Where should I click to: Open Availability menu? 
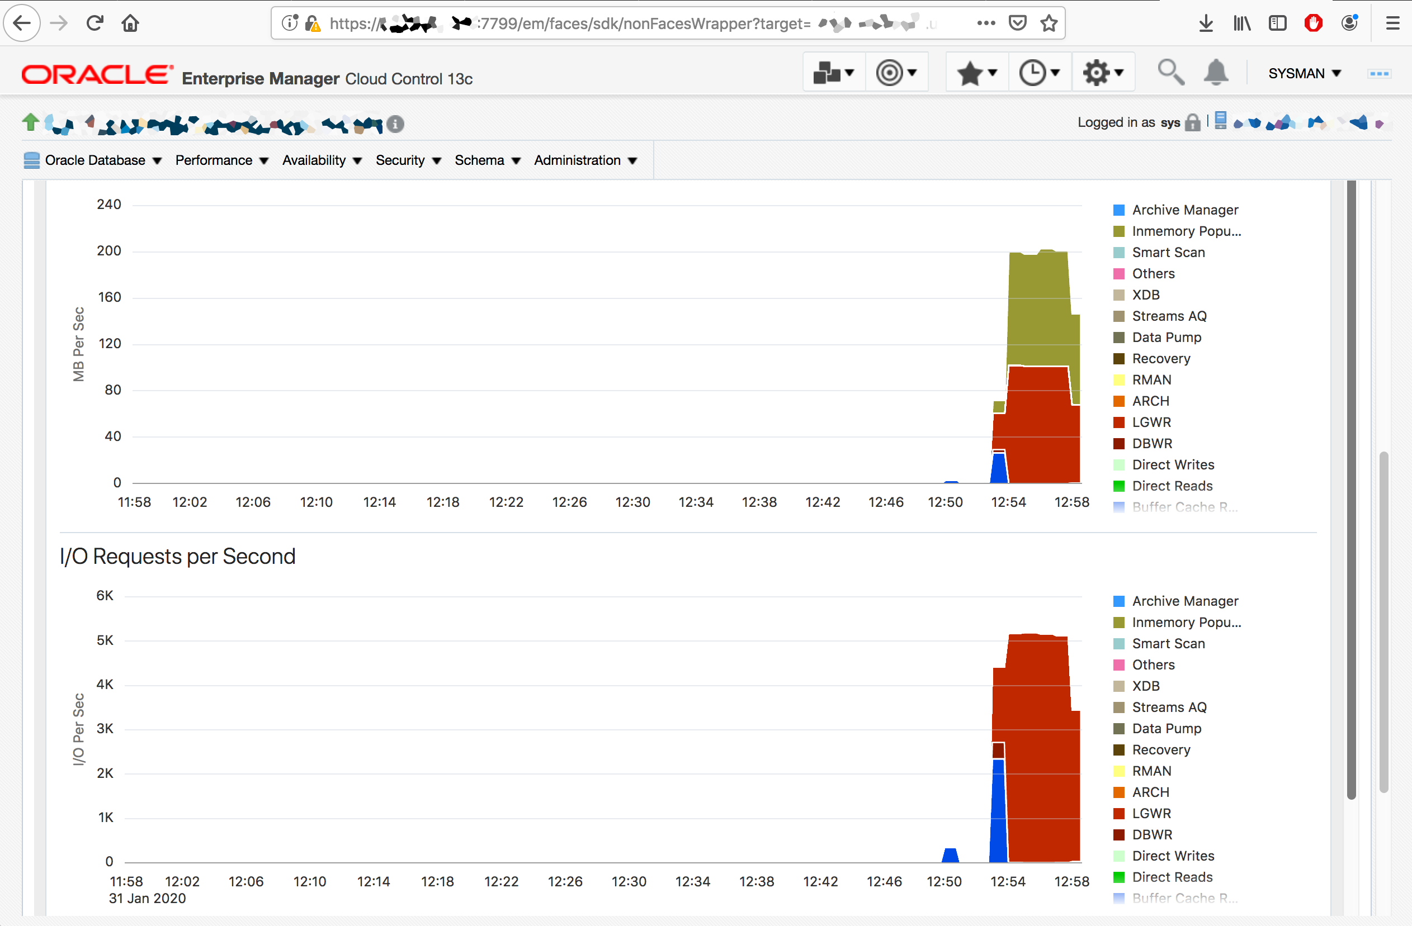(x=322, y=160)
